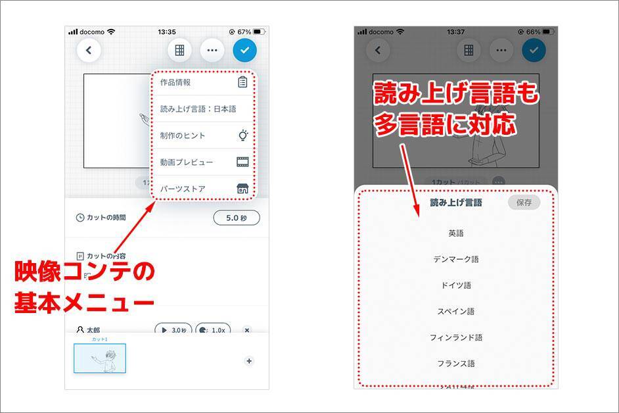The width and height of the screenshot is (619, 413).
Task: Add a new cut with plus button
Action: point(249,361)
